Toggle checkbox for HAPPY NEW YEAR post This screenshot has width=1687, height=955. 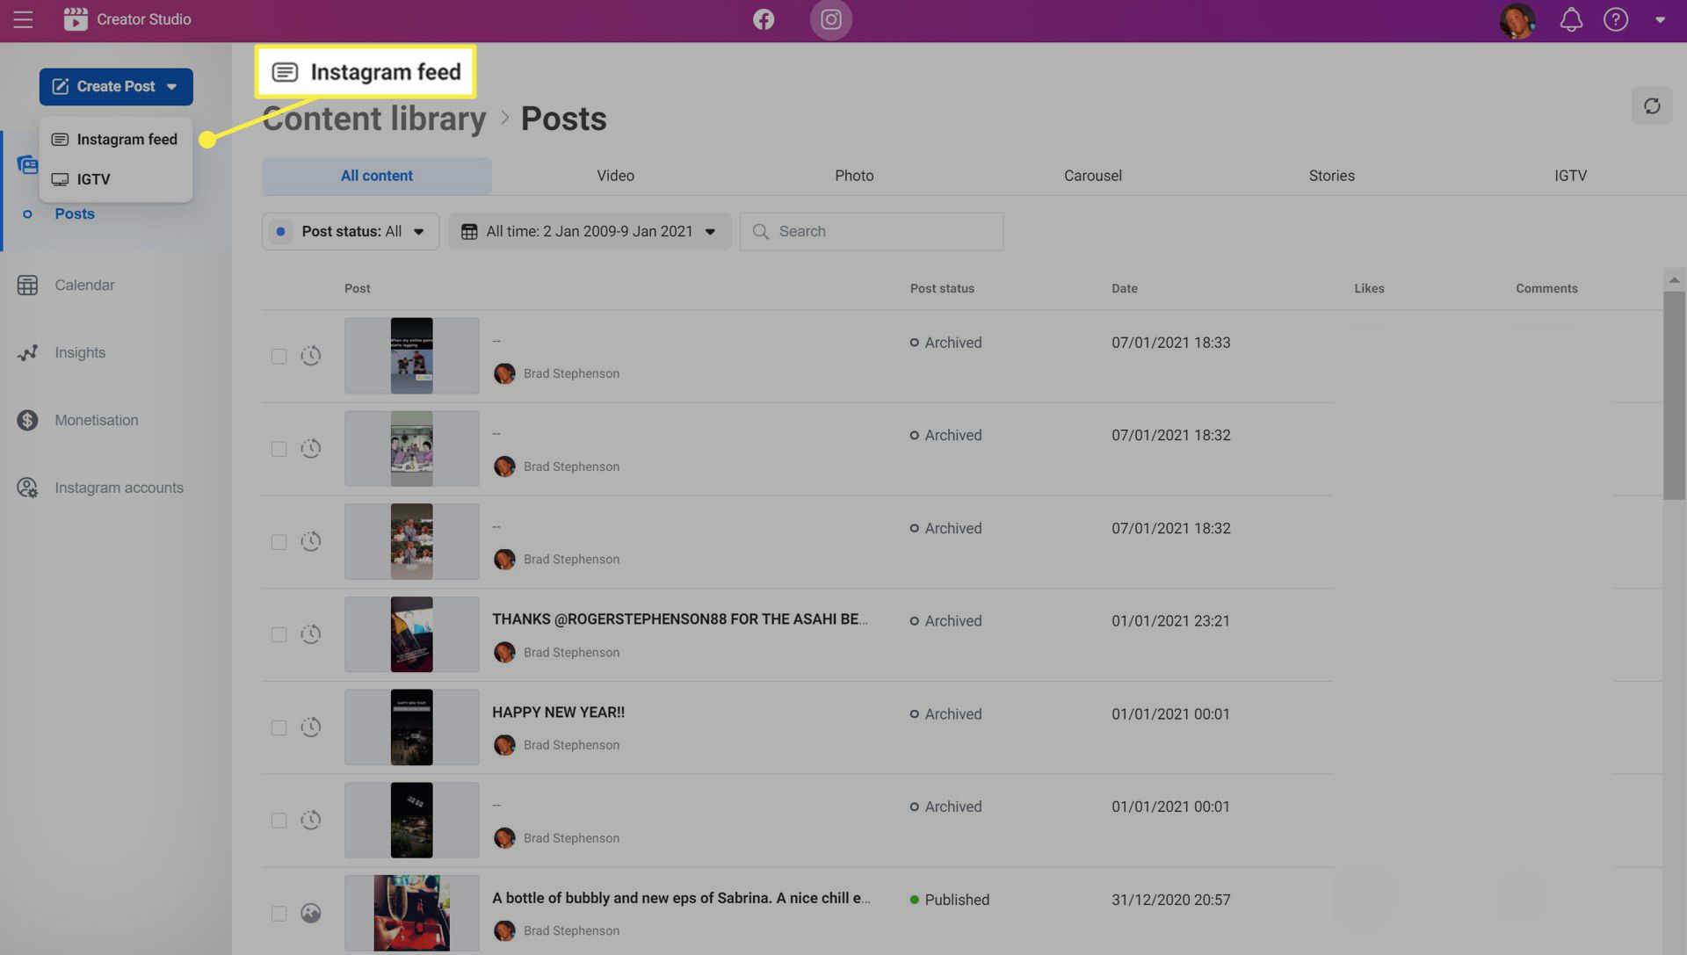[278, 727]
